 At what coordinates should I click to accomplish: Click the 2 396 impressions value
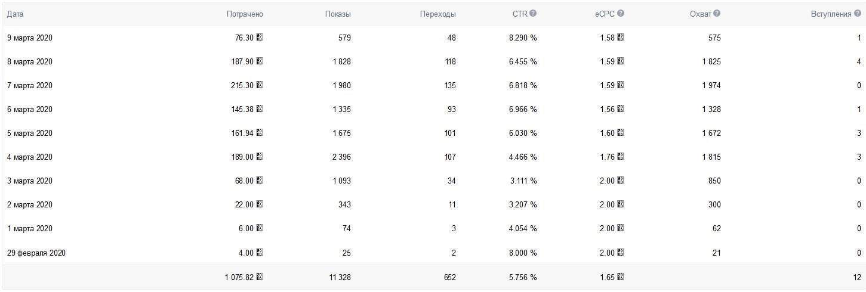click(x=341, y=157)
